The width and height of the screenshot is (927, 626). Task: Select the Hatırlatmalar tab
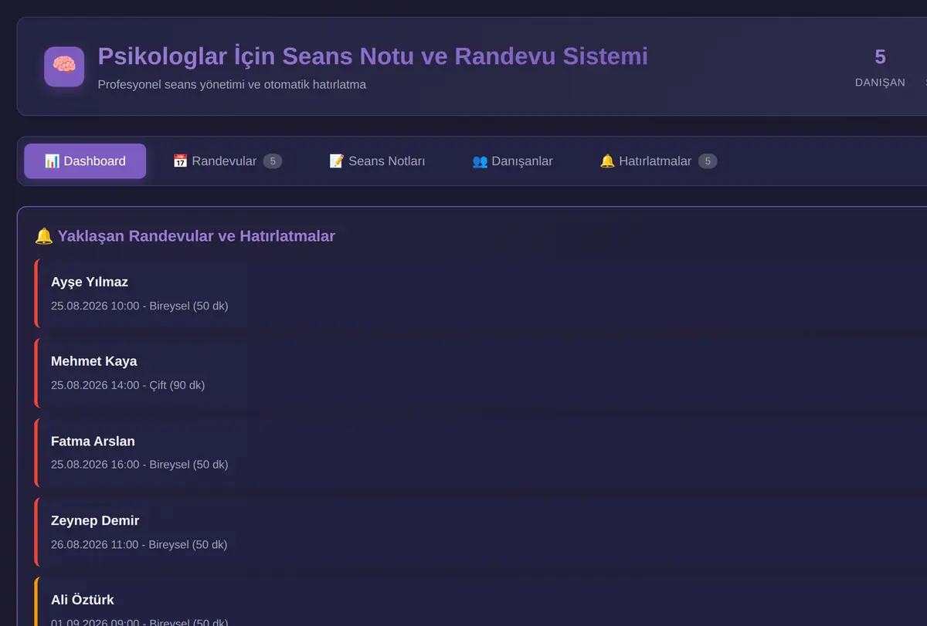[658, 161]
